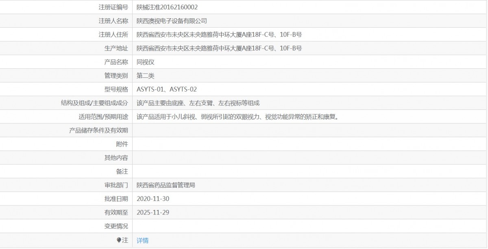Click the 注册人住所 address value
488x249 pixels.
tap(219, 35)
